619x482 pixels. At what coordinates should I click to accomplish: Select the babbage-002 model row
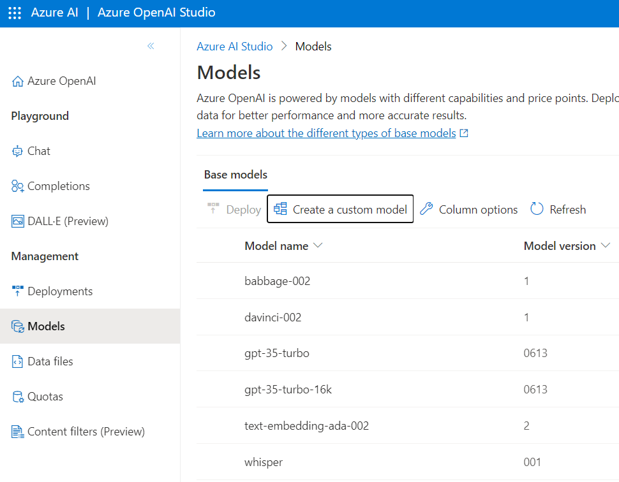pyautogui.click(x=408, y=281)
